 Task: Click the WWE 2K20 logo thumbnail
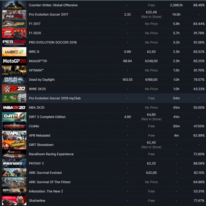[14, 89]
